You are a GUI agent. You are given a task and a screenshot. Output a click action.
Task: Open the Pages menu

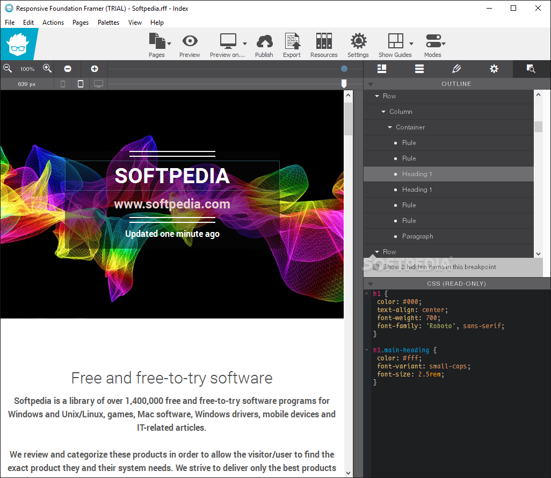pyautogui.click(x=81, y=23)
